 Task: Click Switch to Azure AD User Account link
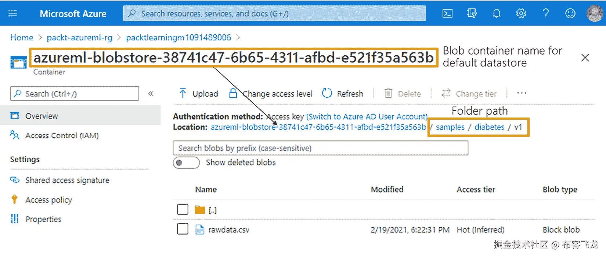(x=367, y=116)
